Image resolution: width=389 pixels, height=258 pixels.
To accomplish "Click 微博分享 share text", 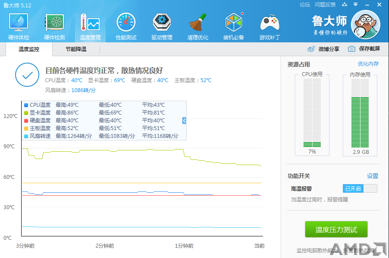I will [329, 49].
